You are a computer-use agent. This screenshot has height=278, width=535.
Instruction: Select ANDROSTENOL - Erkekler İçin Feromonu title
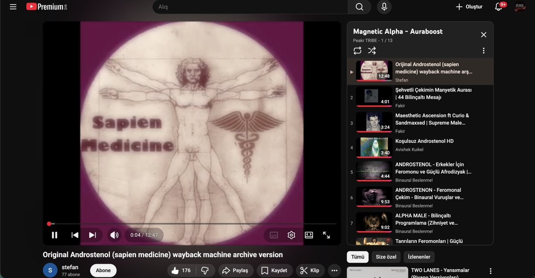[433, 168]
